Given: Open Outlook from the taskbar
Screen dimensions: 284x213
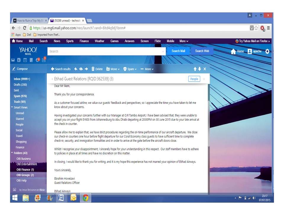Looking at the screenshot, I should tap(73, 198).
